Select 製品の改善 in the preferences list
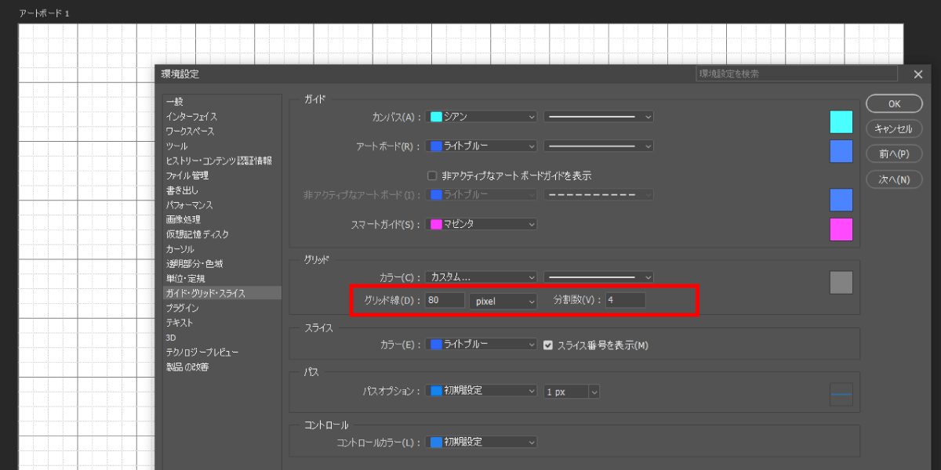The image size is (941, 470). pos(222,367)
